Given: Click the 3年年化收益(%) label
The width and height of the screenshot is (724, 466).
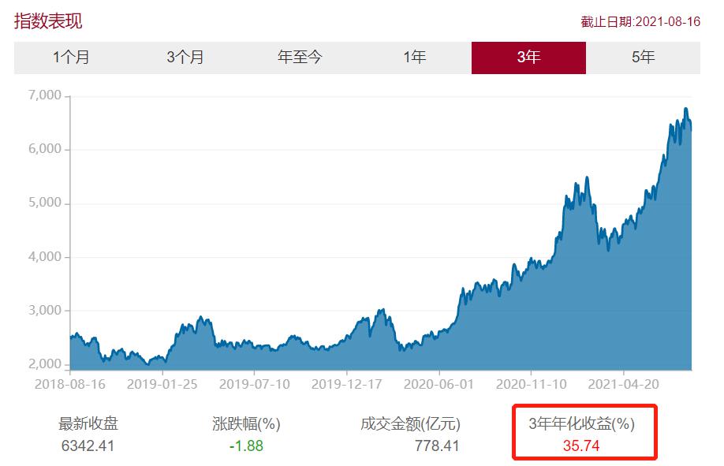Looking at the screenshot, I should [x=582, y=424].
